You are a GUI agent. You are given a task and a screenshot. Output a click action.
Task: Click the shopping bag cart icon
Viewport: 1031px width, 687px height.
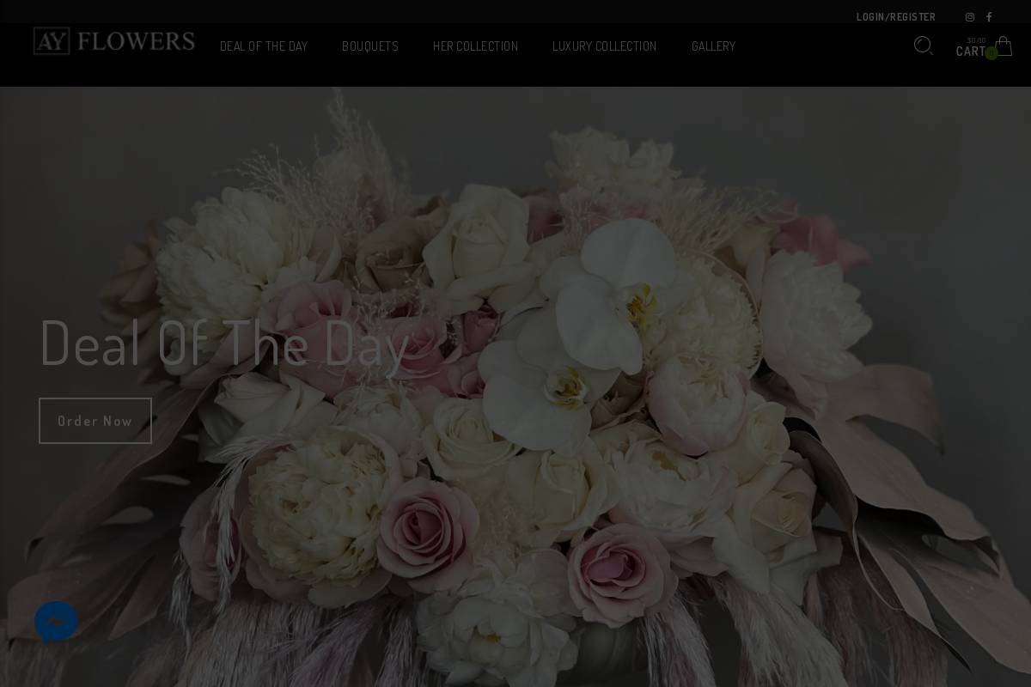pos(1003,46)
